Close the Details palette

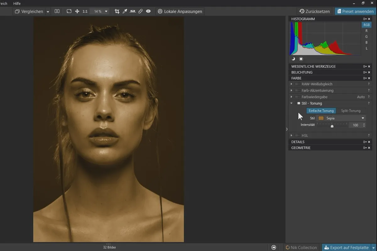point(369,142)
